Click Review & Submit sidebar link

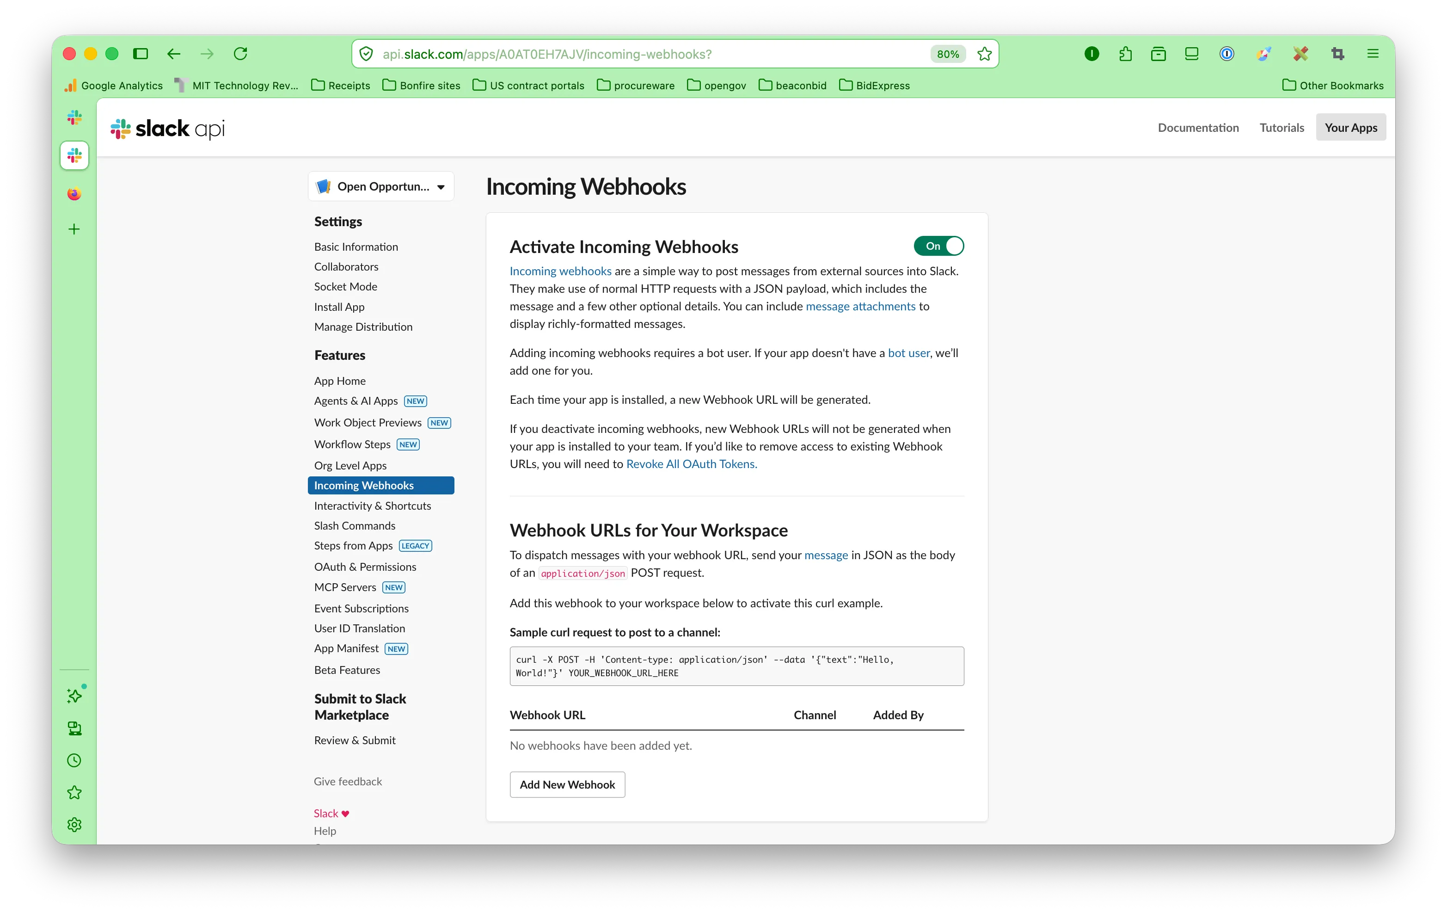click(355, 740)
